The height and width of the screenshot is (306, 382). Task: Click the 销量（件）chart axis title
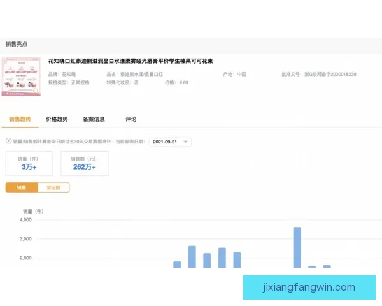tap(33, 211)
